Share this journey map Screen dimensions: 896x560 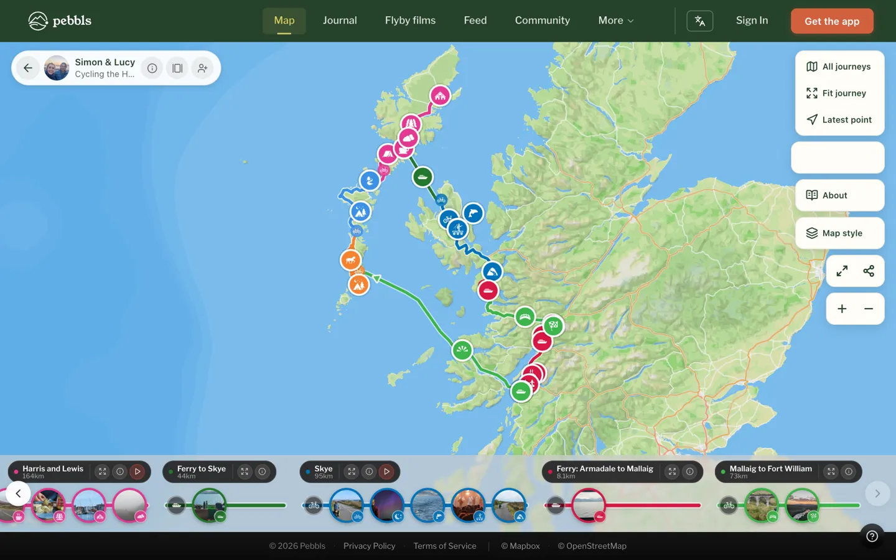pyautogui.click(x=869, y=271)
